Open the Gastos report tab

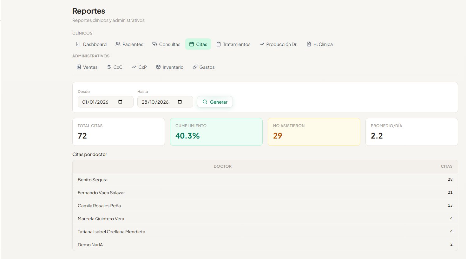click(x=204, y=67)
